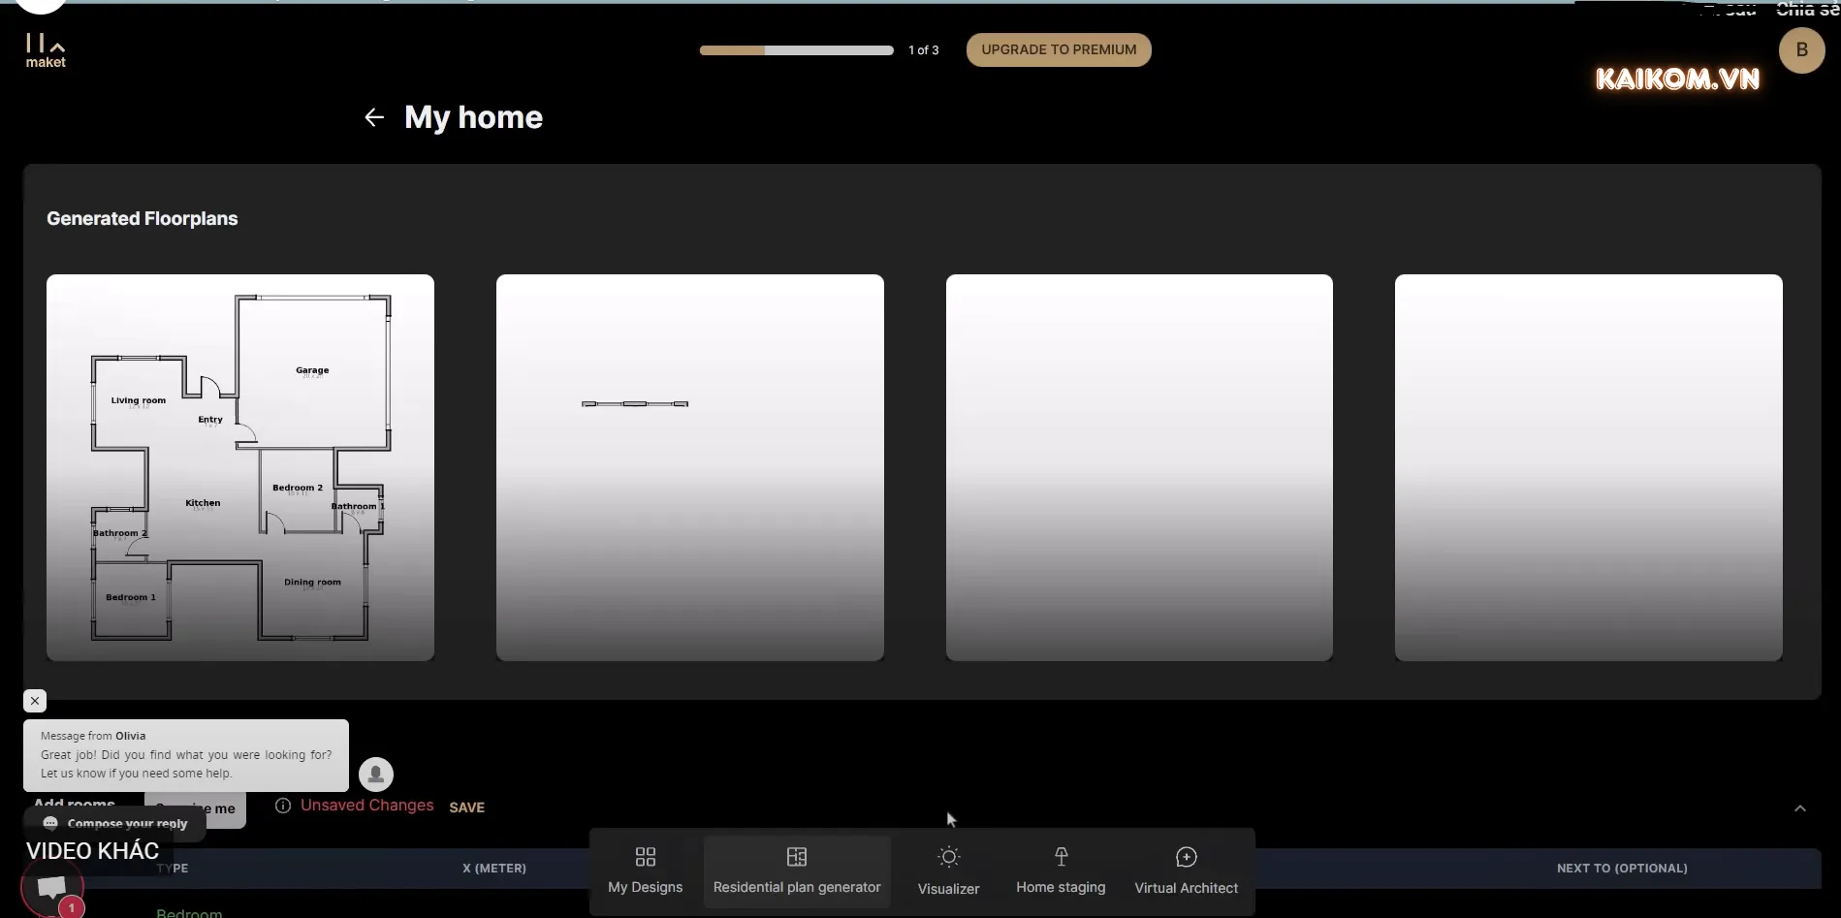Click the info icon beside Unsaved Changes
Image resolution: width=1841 pixels, height=918 pixels.
[x=283, y=806]
